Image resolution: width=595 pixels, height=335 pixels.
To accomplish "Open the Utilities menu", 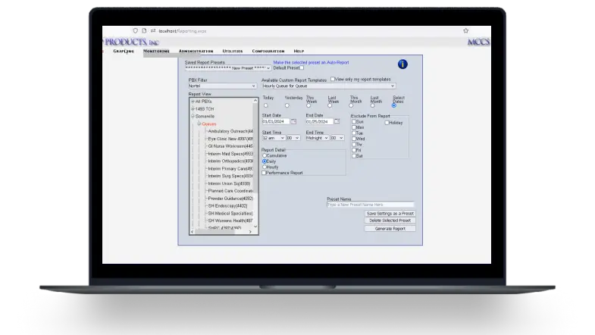I will pyautogui.click(x=233, y=51).
